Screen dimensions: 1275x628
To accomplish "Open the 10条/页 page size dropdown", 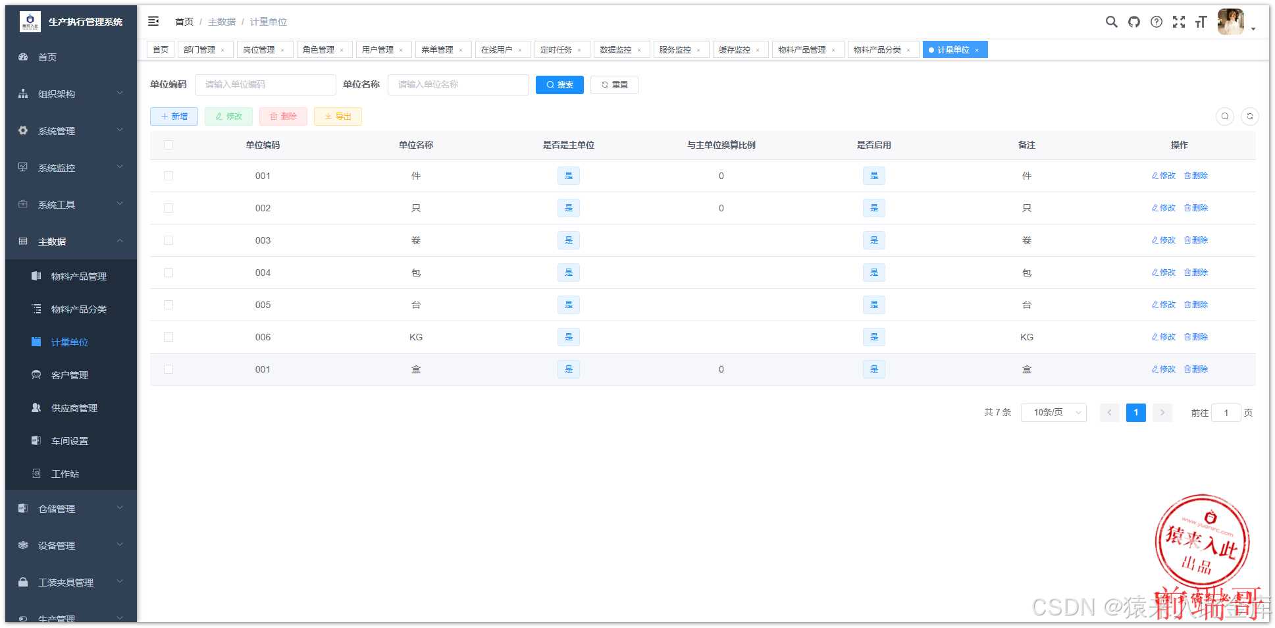I will pyautogui.click(x=1053, y=413).
